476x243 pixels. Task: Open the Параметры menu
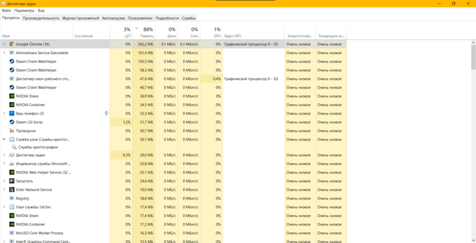pyautogui.click(x=24, y=11)
